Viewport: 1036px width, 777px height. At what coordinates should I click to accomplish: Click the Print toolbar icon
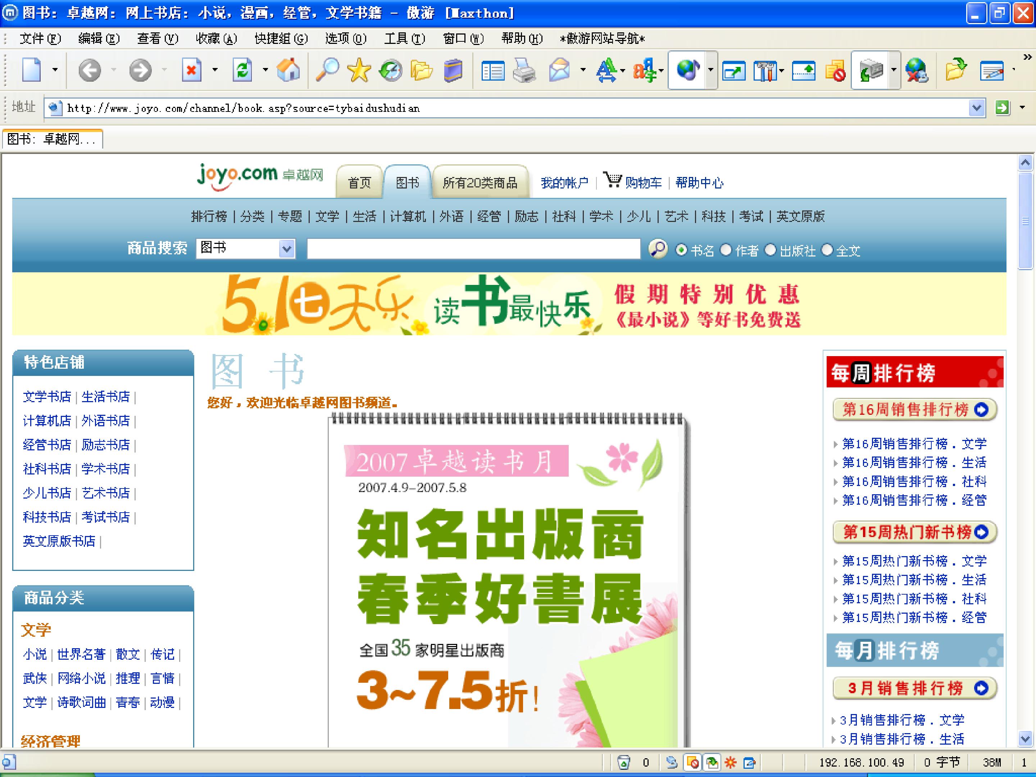pyautogui.click(x=524, y=70)
